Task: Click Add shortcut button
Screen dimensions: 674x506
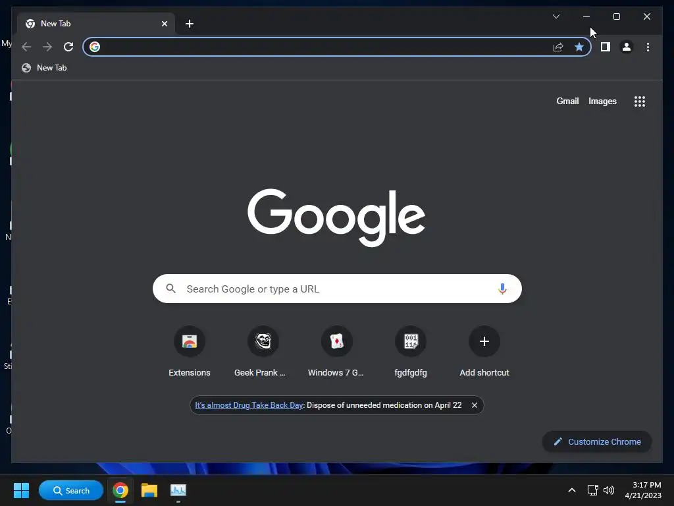Action: pyautogui.click(x=484, y=352)
